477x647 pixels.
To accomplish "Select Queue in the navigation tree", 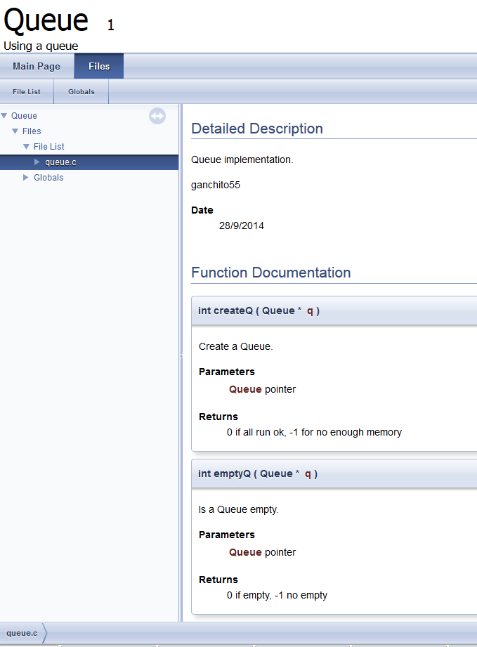I will tap(24, 116).
